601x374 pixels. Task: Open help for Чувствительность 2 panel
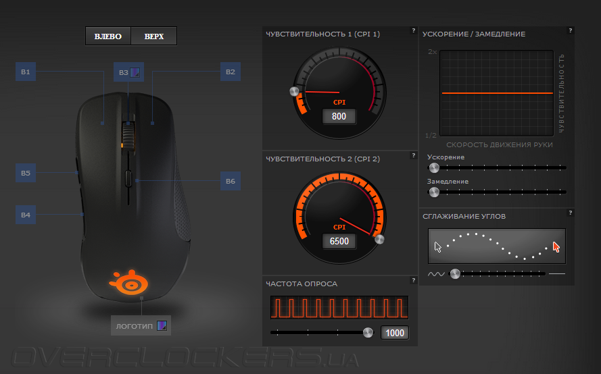(413, 155)
